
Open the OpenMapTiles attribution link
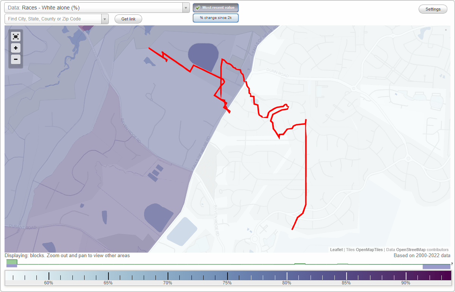369,250
